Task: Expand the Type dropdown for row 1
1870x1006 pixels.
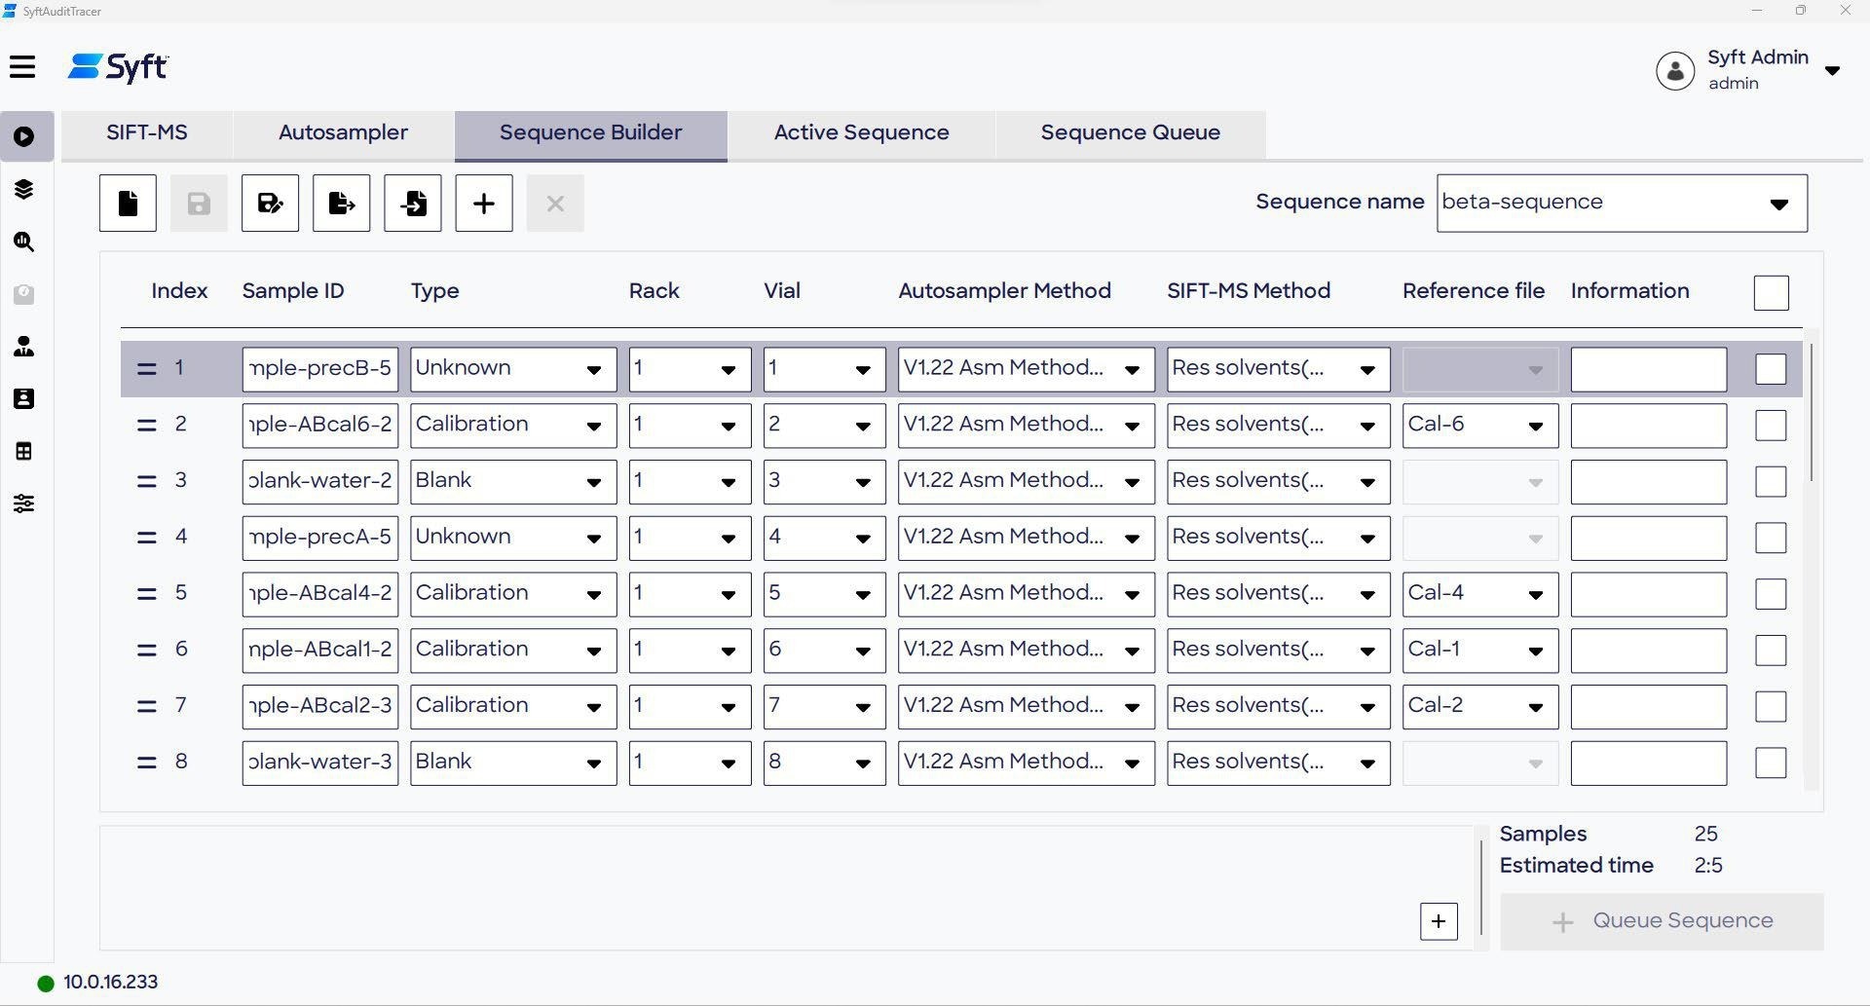Action: tap(593, 369)
